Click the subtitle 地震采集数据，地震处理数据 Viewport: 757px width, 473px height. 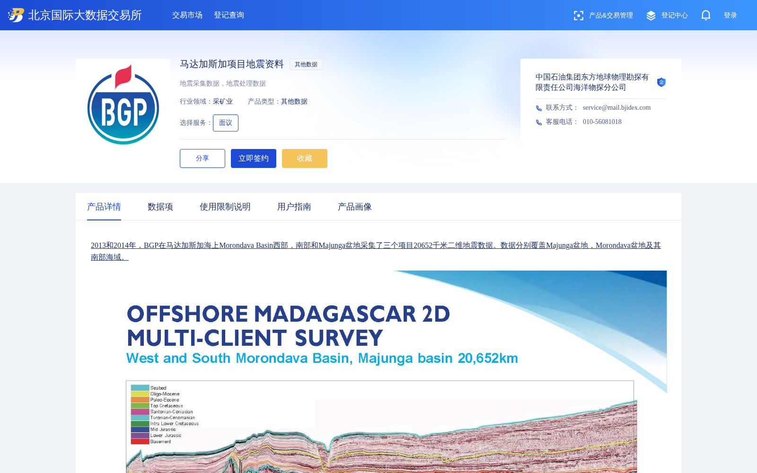pyautogui.click(x=223, y=83)
